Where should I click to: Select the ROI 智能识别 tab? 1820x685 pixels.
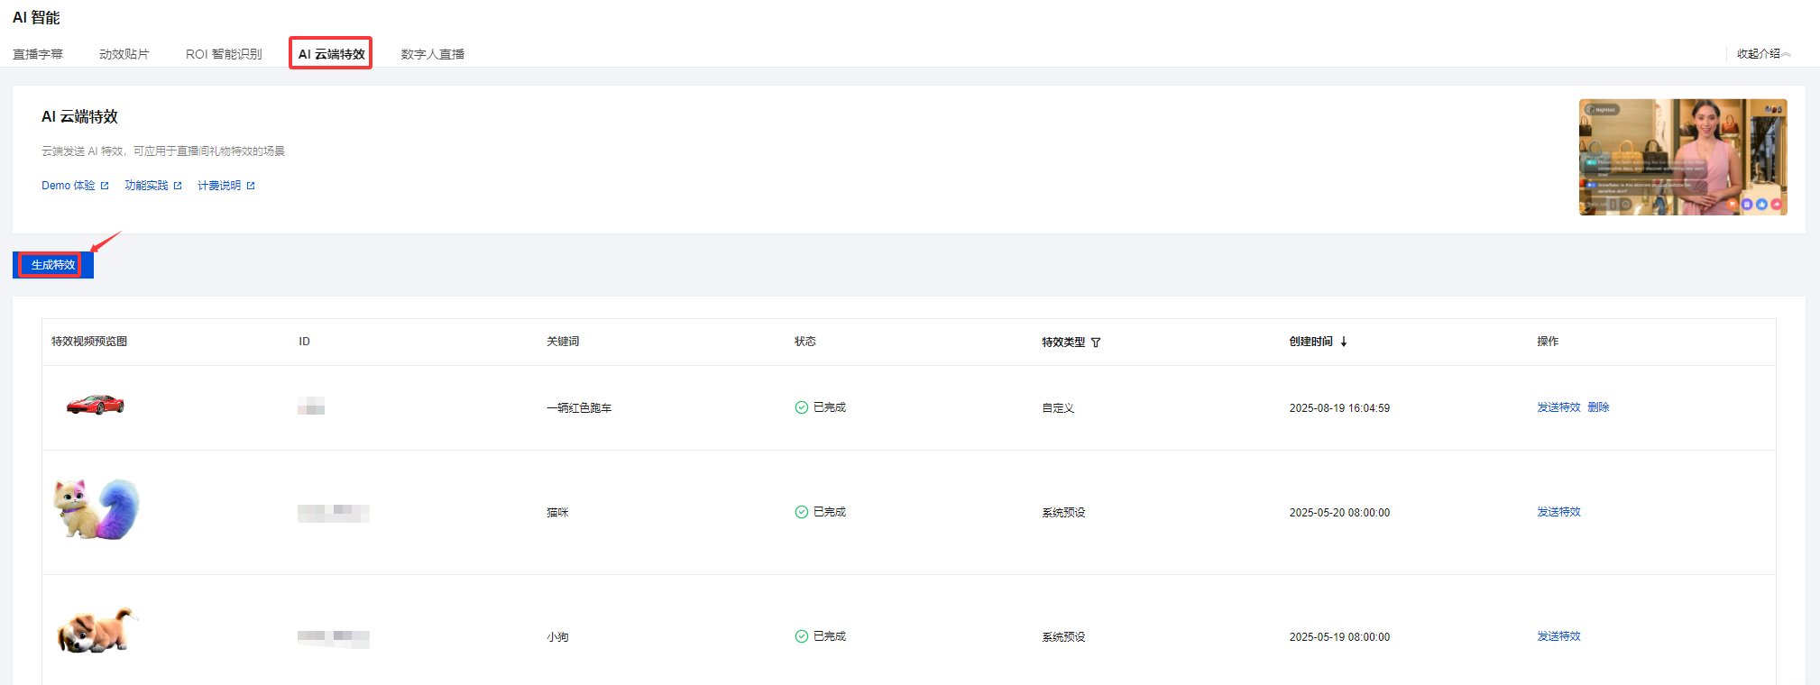[224, 54]
